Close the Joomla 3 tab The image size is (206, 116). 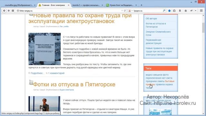click(102, 5)
